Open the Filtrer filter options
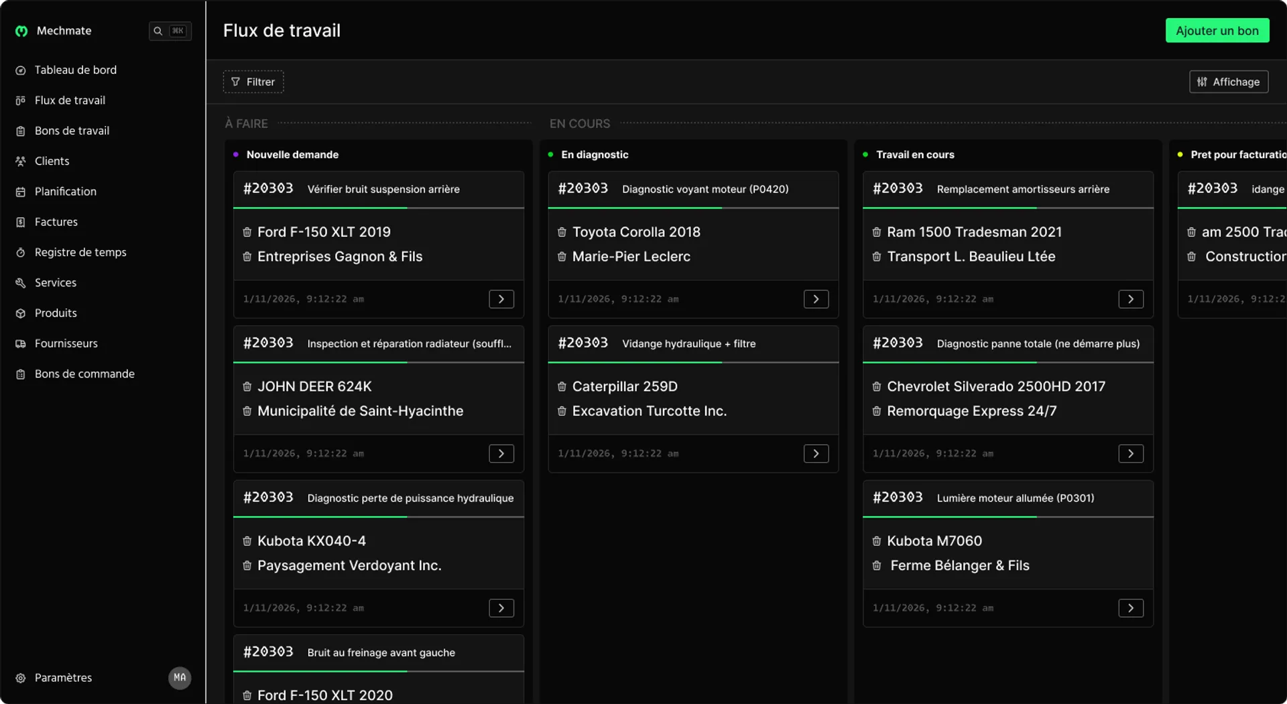Image resolution: width=1287 pixels, height=704 pixels. tap(253, 82)
